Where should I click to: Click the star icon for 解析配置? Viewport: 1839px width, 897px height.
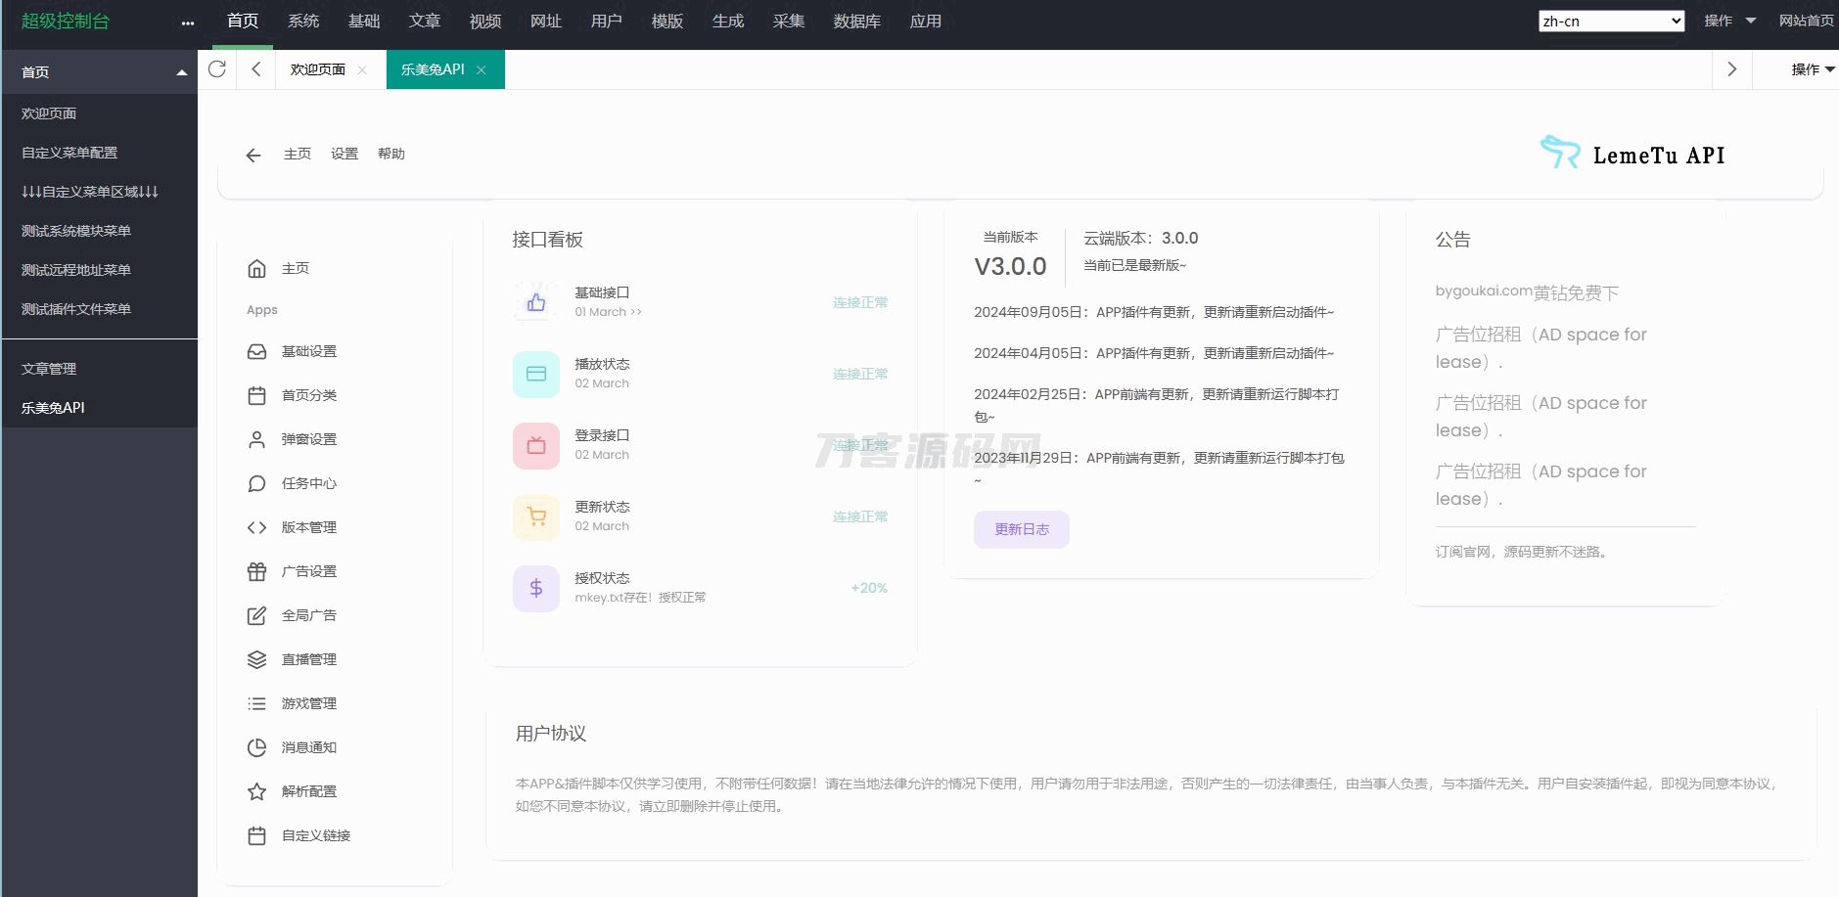256,792
